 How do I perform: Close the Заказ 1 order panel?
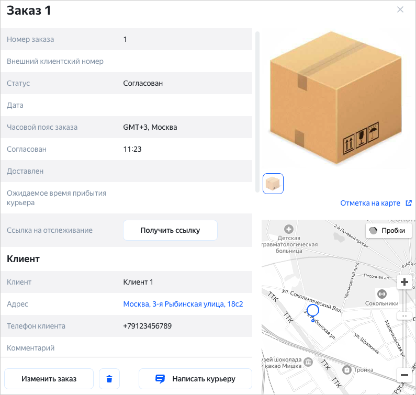(x=400, y=9)
